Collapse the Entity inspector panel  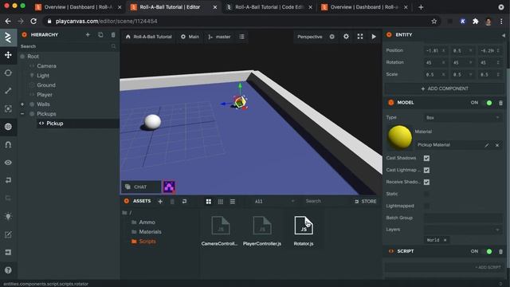click(x=503, y=35)
